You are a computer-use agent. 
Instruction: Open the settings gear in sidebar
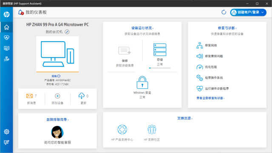coord(7,132)
